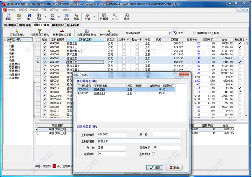Select 机械 in the left tree
This screenshot has height=177, width=252.
pos(12,50)
